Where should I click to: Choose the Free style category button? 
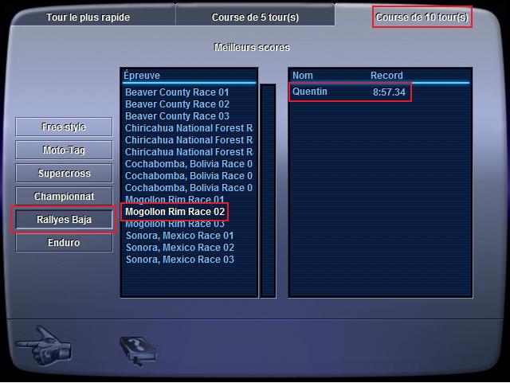[64, 127]
